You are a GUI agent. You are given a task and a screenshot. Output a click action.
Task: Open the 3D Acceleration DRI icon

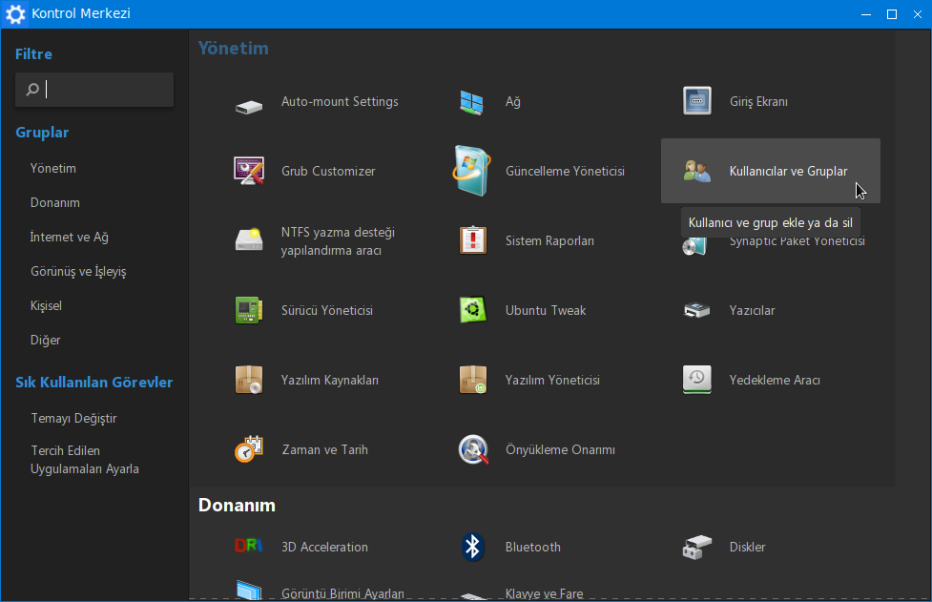(x=248, y=545)
